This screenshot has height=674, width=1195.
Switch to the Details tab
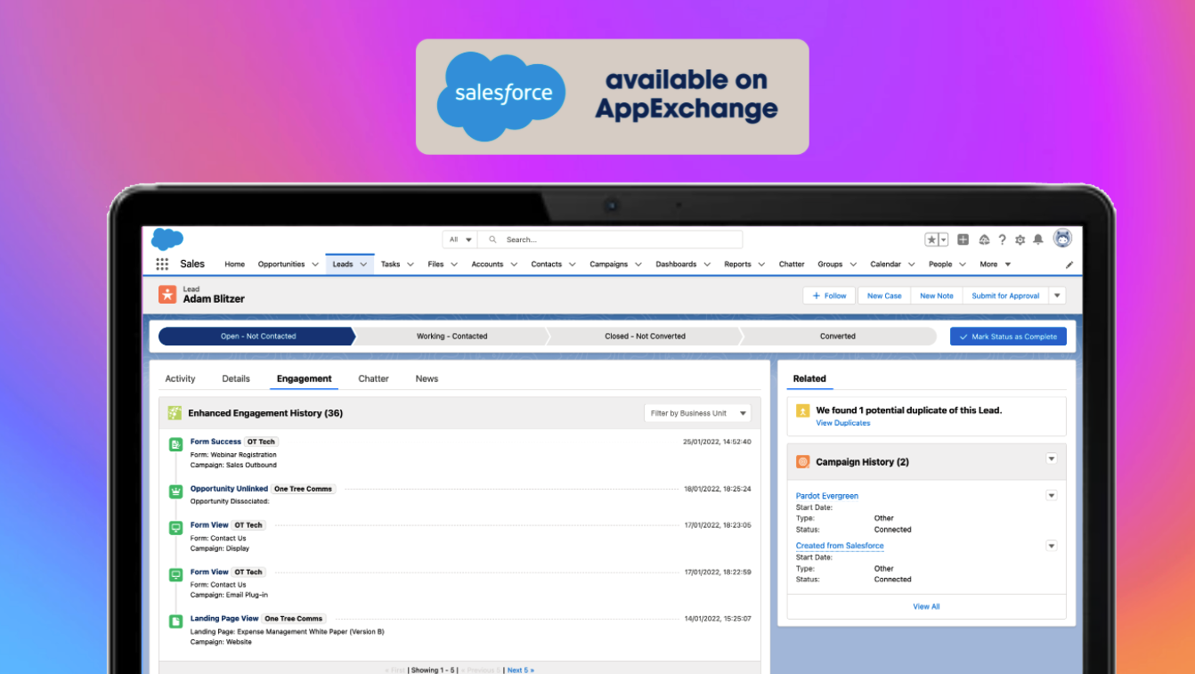pyautogui.click(x=236, y=378)
